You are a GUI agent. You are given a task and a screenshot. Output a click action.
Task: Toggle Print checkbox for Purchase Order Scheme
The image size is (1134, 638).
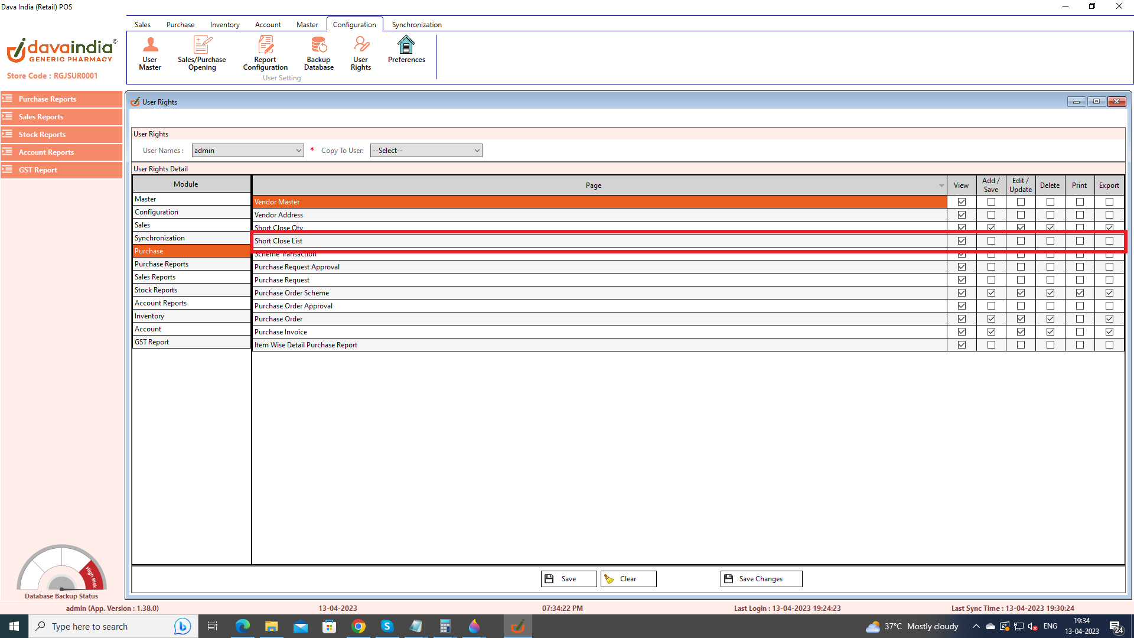[1080, 293]
